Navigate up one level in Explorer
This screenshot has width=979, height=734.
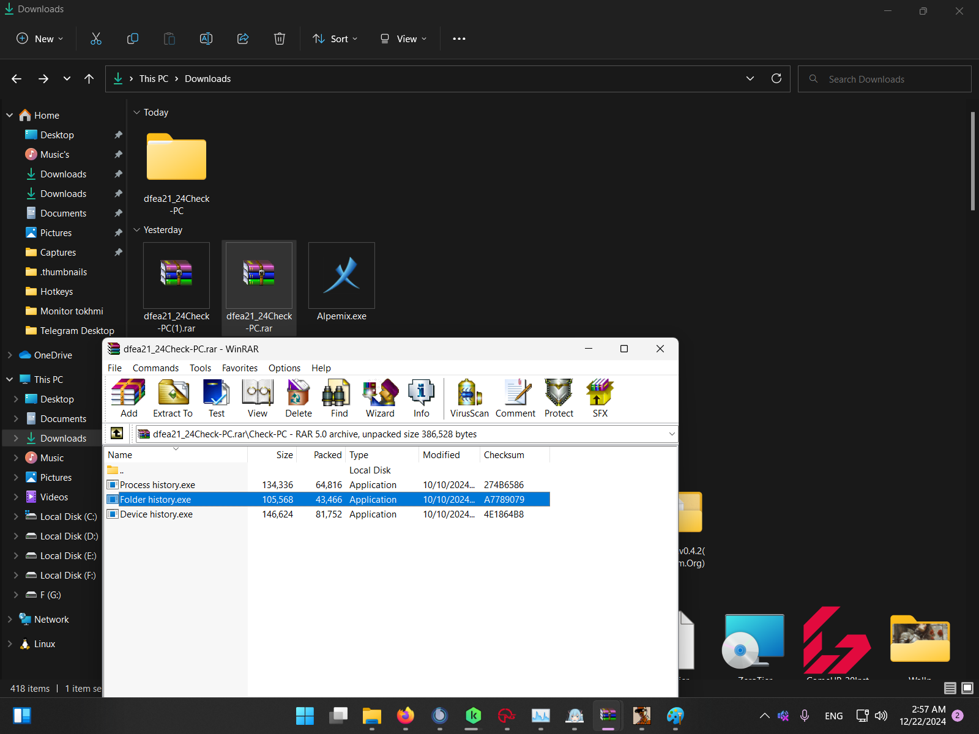(89, 78)
